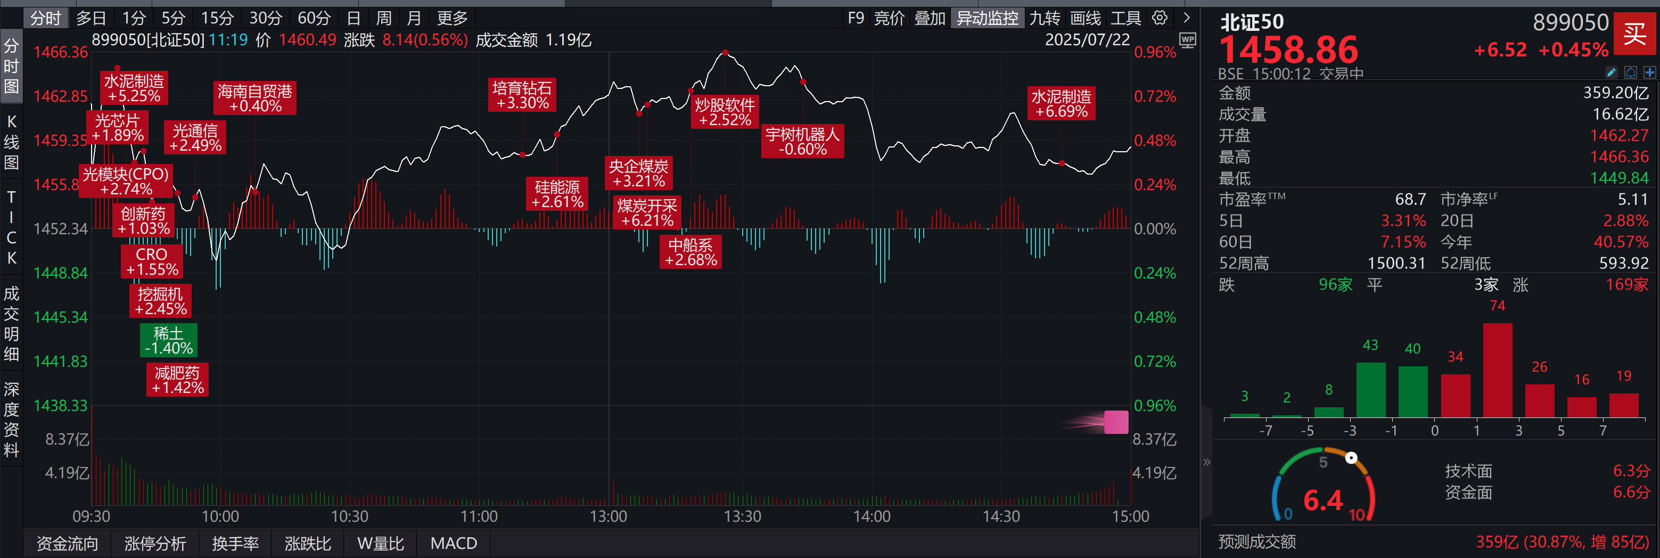Open chart settings gear icon
The image size is (1660, 558).
click(x=1160, y=18)
